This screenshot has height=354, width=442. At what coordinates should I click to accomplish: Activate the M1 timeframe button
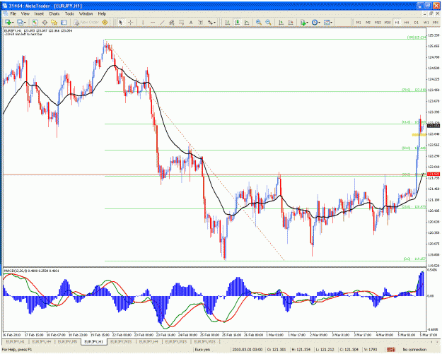pyautogui.click(x=359, y=23)
